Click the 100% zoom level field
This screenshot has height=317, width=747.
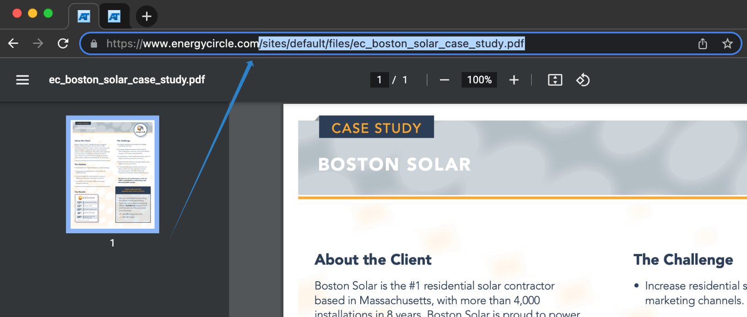(479, 80)
